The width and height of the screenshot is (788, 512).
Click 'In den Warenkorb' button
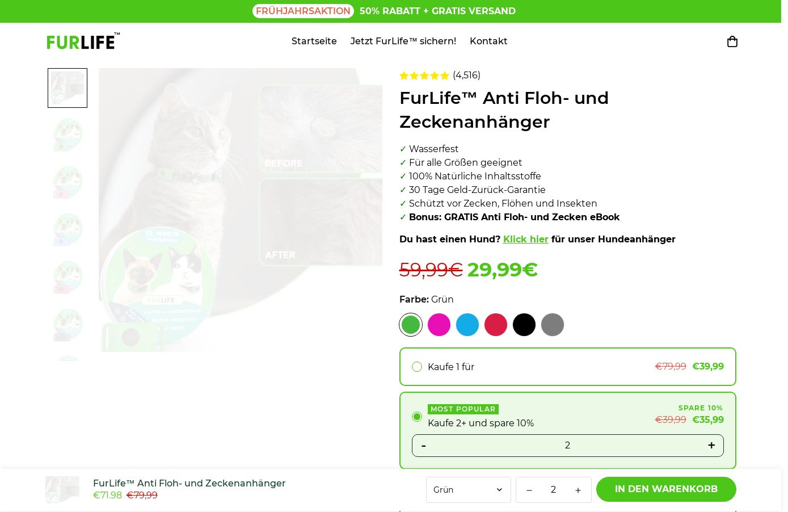pos(666,489)
